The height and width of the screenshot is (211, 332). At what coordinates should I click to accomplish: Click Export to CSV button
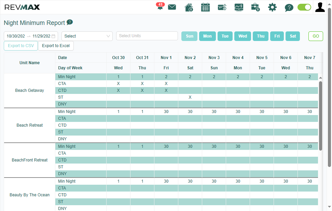[x=21, y=46]
